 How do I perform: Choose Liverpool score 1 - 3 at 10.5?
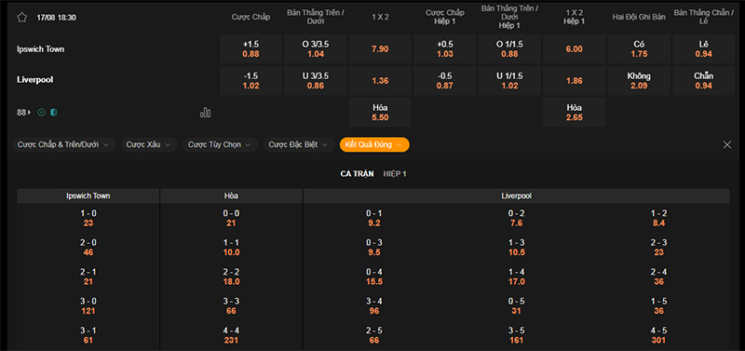[x=517, y=248]
